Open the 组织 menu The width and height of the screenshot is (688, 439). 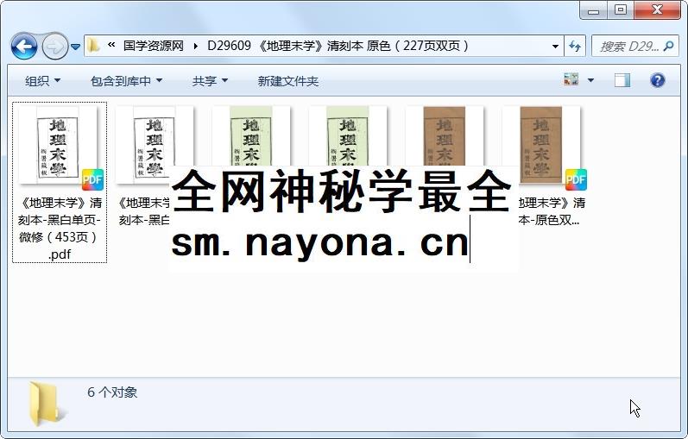42,81
